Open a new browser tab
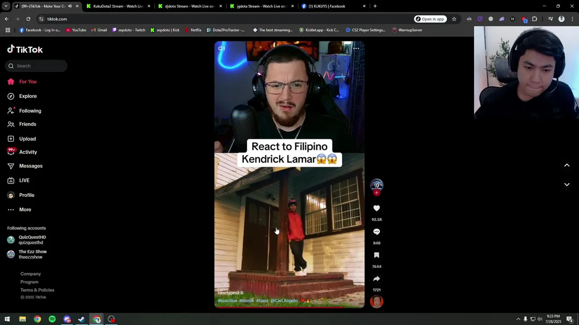This screenshot has height=325, width=579. (375, 6)
